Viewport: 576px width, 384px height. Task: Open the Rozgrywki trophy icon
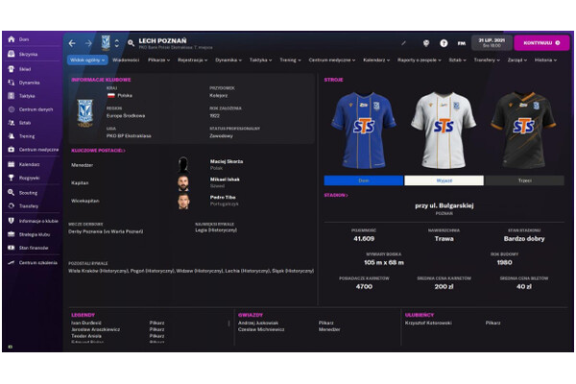pyautogui.click(x=11, y=178)
